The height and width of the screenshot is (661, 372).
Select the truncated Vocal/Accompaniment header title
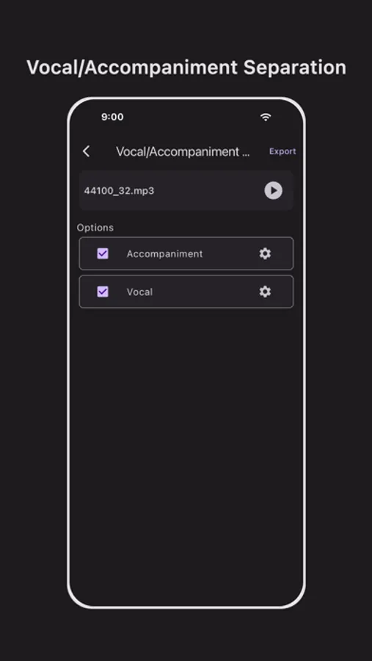183,152
